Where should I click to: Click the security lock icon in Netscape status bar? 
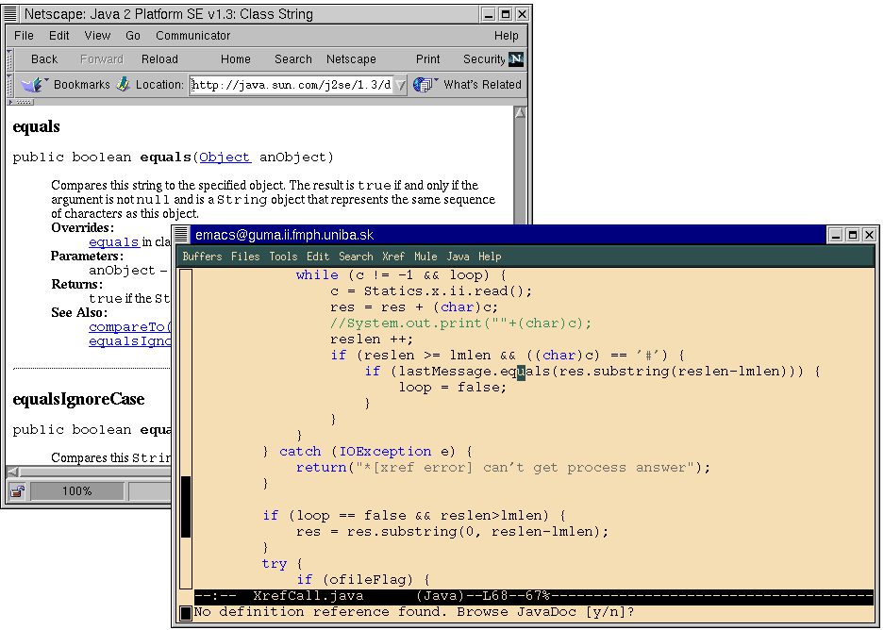tap(17, 490)
